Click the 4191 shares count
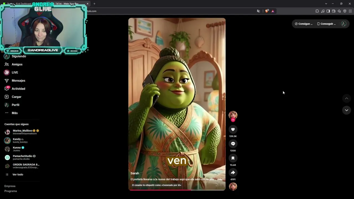Image resolution: width=354 pixels, height=199 pixels. 233,179
